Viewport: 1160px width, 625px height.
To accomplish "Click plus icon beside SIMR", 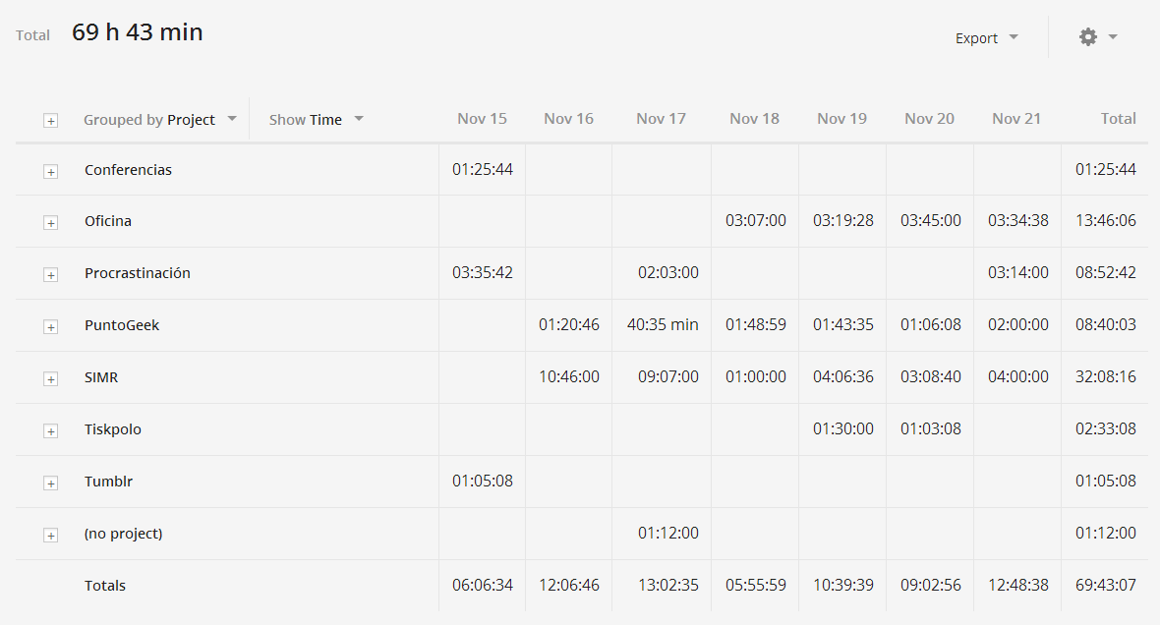I will tap(50, 379).
